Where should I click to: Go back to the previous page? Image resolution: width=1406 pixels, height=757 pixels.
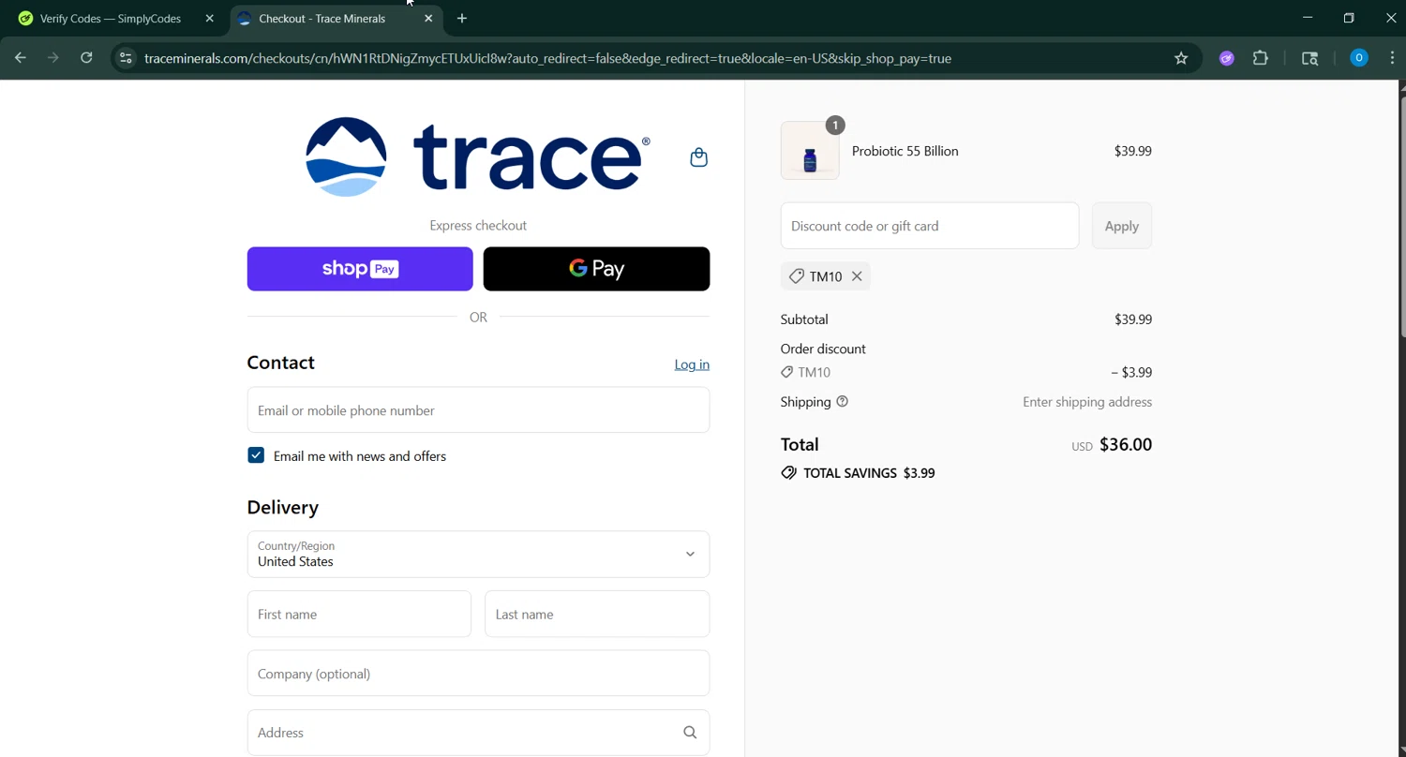point(21,58)
